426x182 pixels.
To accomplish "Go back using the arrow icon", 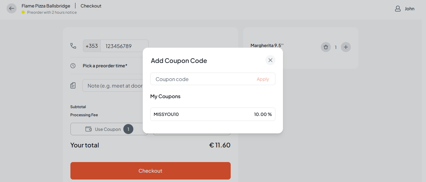I will 12,8.
